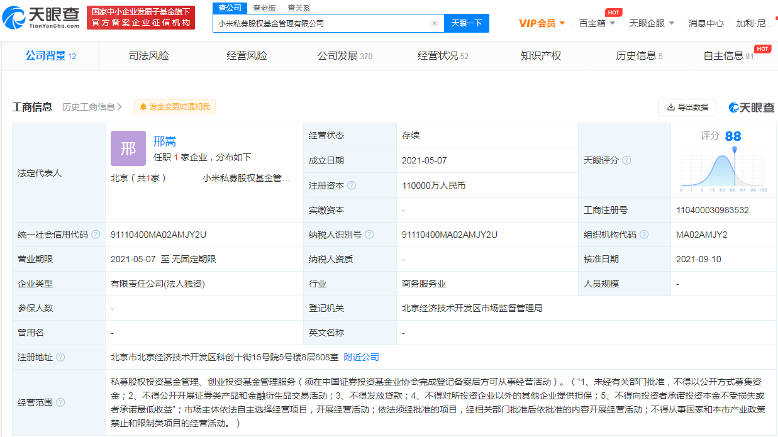The height and width of the screenshot is (437, 778).
Task: Open the VIP会员 dropdown
Action: coord(542,23)
